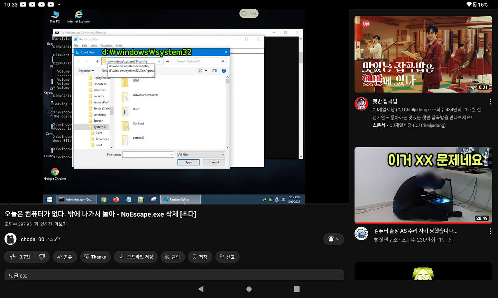Screen dimensions: 498x298
Task: Expand the 댓글 802 comments section
Action: [174, 276]
